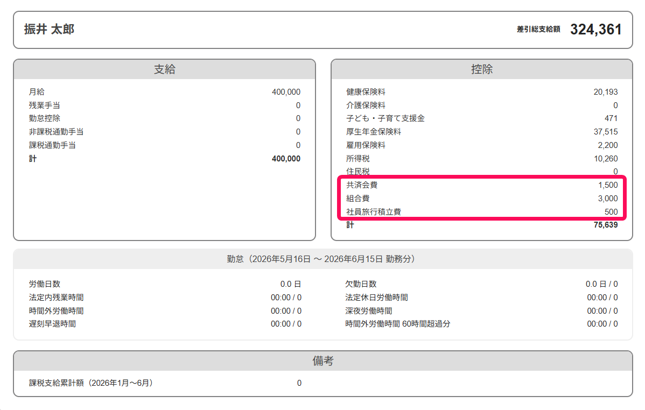Select the 住民税 label
Image resolution: width=645 pixels, height=410 pixels.
(x=358, y=172)
